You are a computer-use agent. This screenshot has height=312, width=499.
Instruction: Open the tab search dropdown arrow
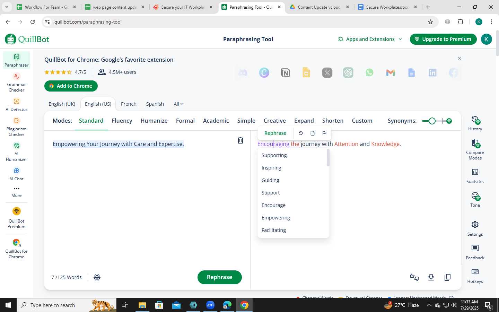(7, 7)
